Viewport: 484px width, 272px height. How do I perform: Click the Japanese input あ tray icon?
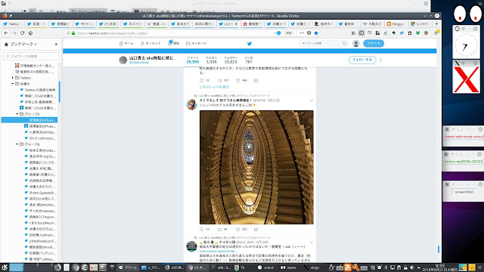[x=348, y=267]
